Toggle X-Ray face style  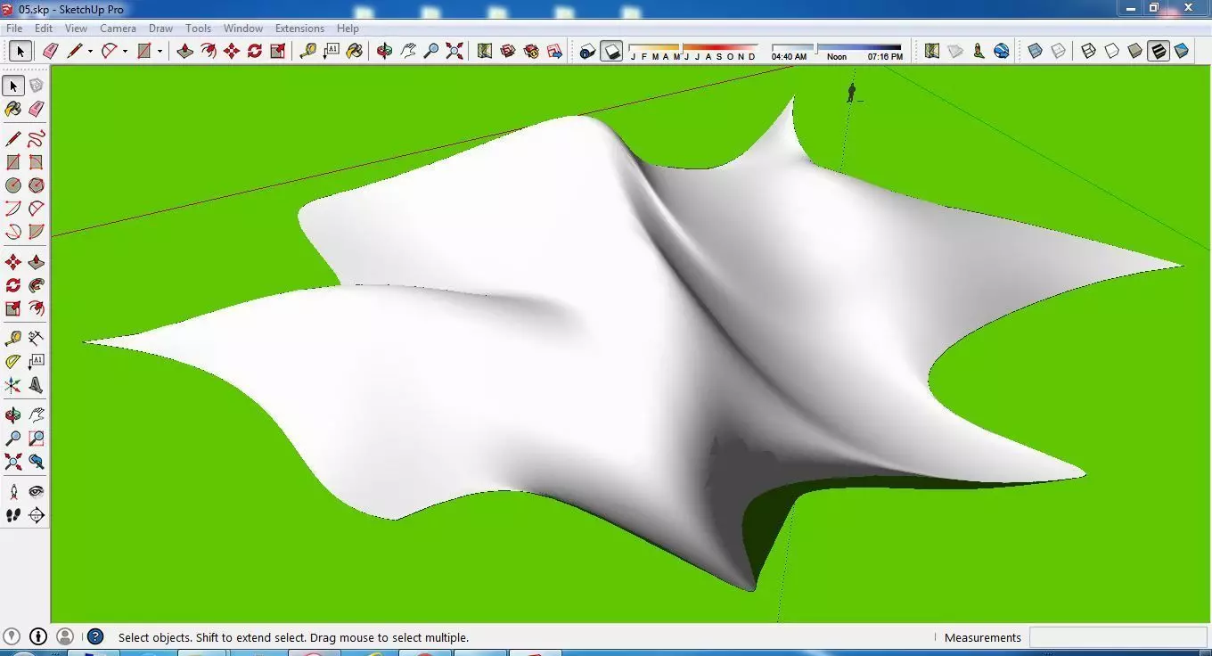(1036, 51)
